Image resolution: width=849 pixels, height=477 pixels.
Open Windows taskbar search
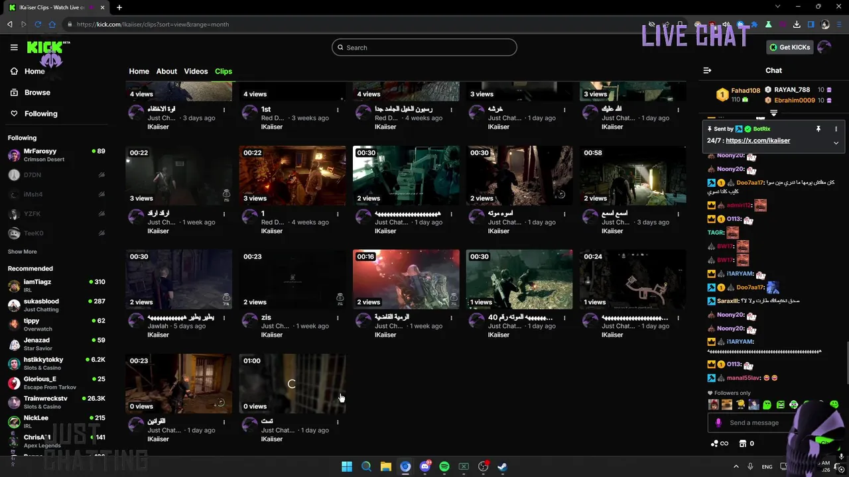tap(366, 466)
